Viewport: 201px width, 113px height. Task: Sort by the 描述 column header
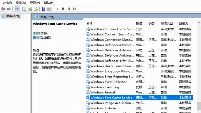pos(139,23)
